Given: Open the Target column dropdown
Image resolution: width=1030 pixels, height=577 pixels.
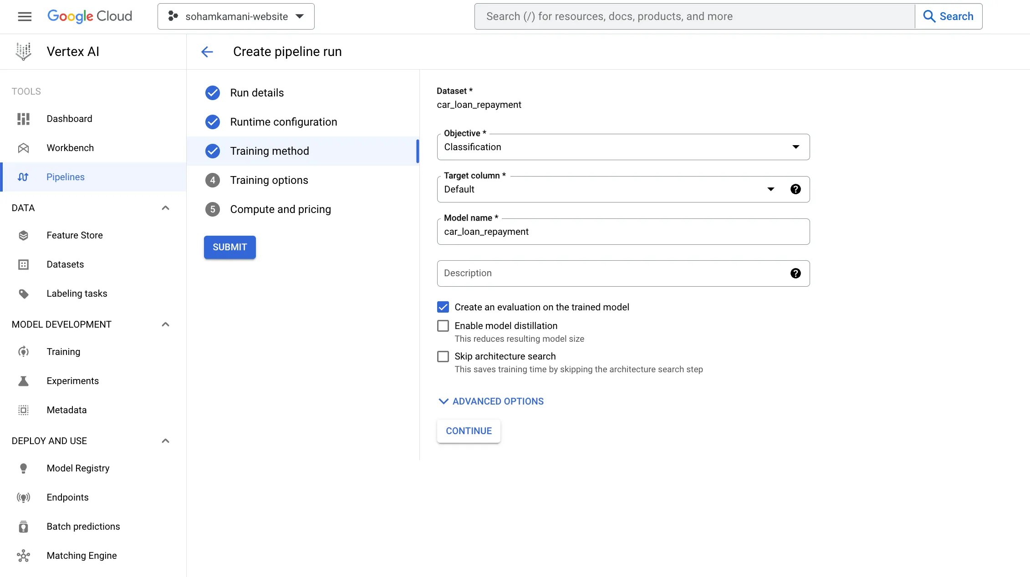Looking at the screenshot, I should 606,189.
